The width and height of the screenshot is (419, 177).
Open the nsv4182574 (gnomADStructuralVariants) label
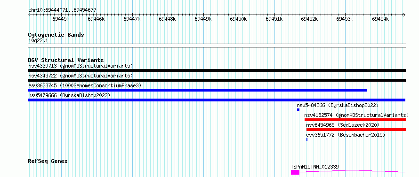[x=357, y=115]
